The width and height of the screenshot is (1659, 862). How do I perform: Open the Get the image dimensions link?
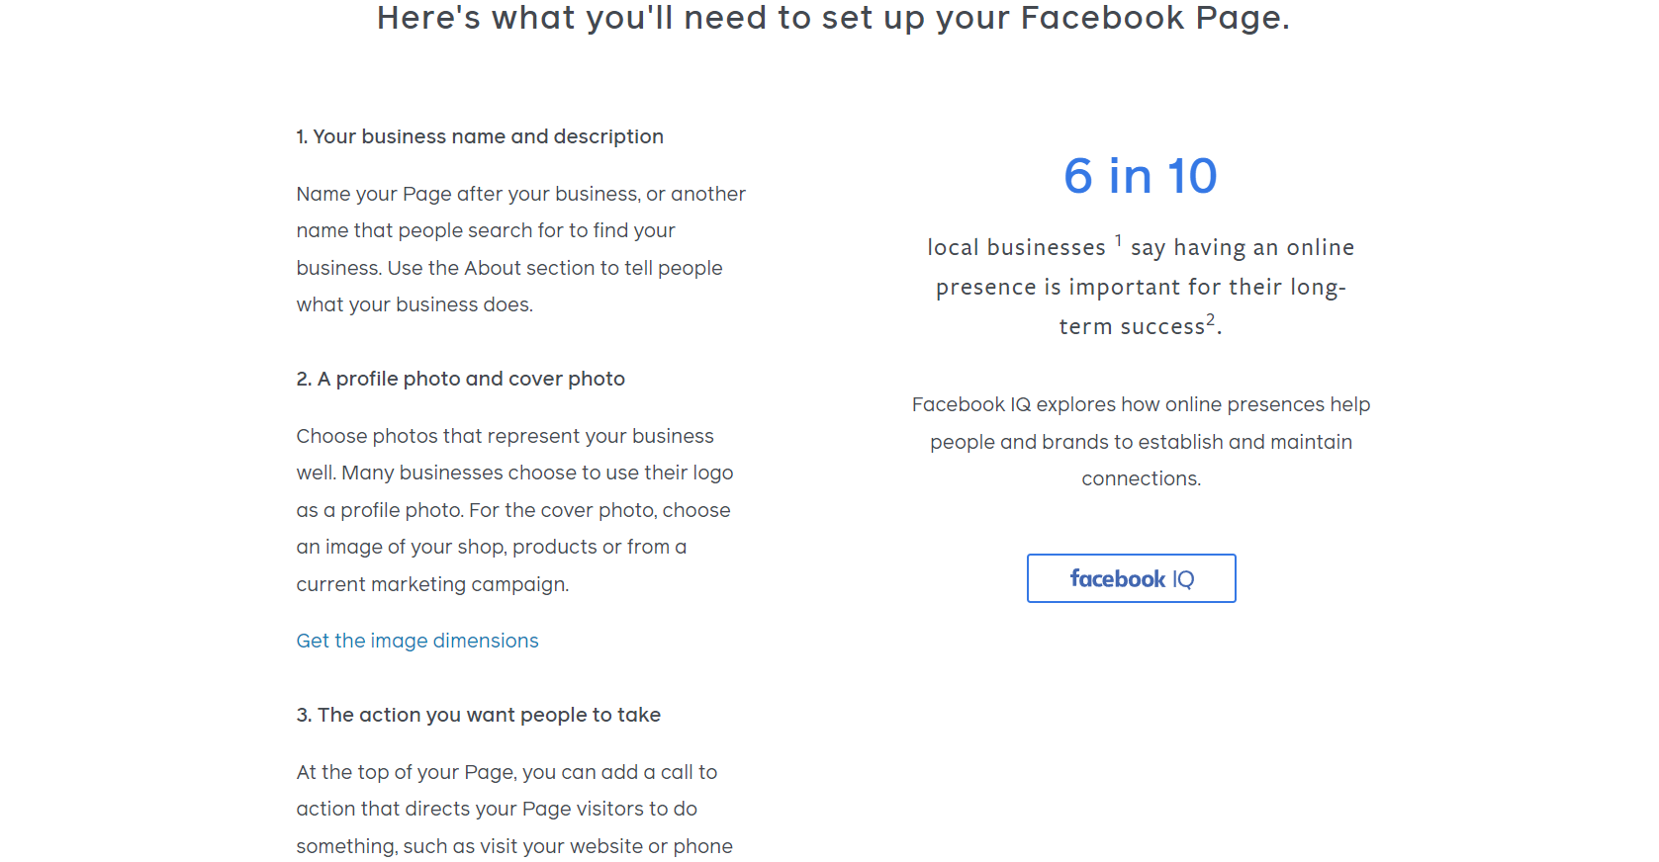(x=417, y=641)
